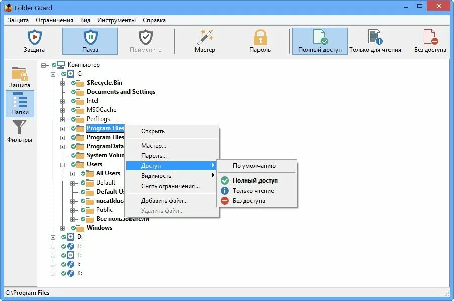Open the Фильтры funnel sidebar view
The image size is (454, 301).
20,131
